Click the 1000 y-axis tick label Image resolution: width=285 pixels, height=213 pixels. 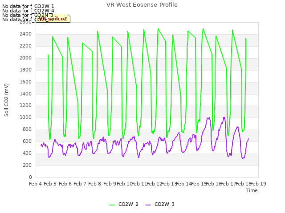26,118
